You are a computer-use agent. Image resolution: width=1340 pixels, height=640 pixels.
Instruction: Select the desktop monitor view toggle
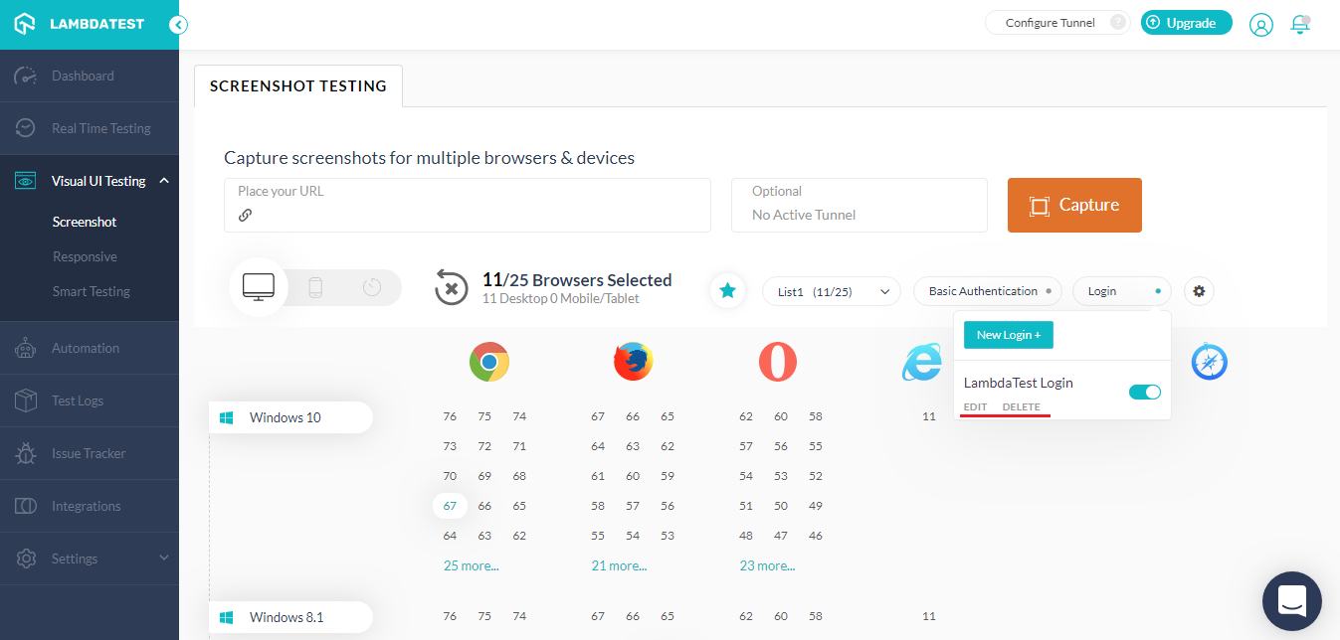(x=259, y=286)
